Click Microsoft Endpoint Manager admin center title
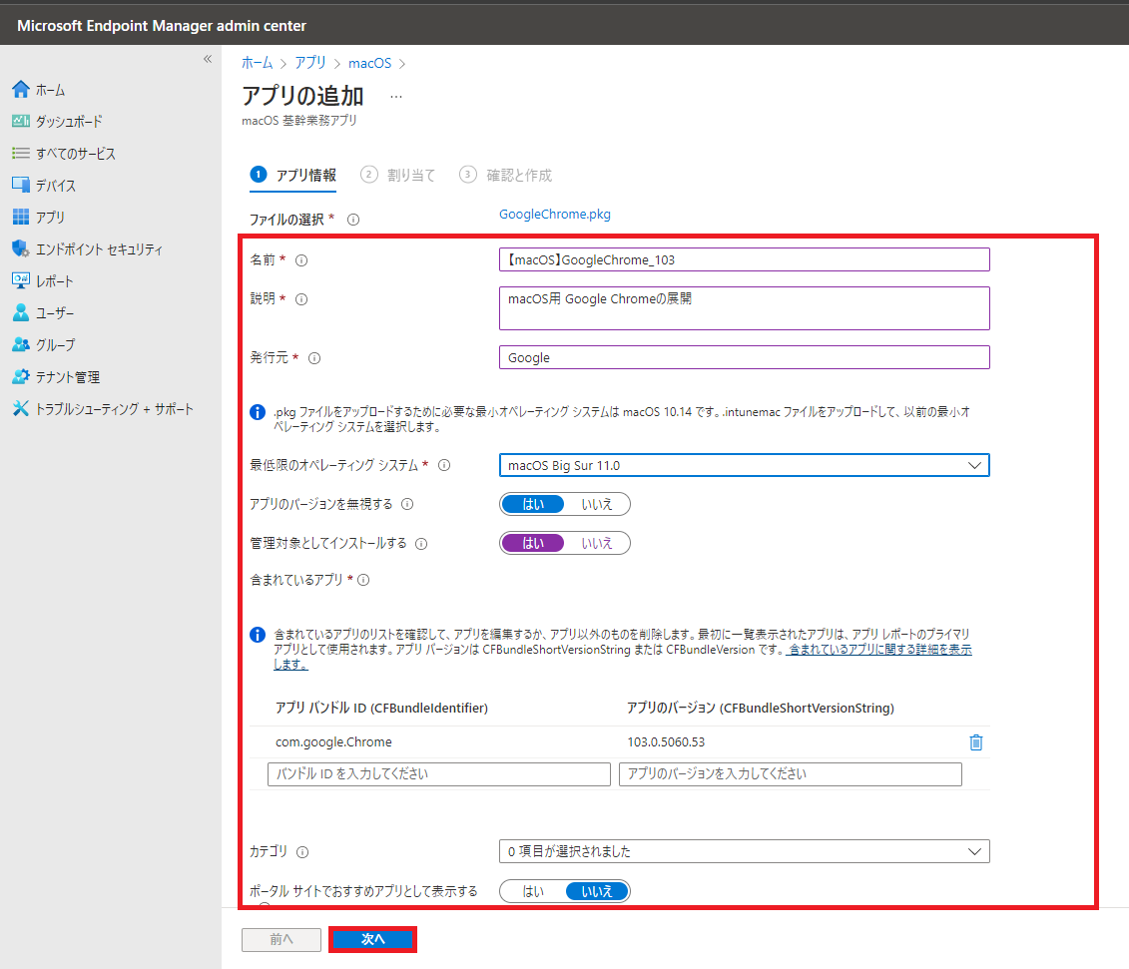This screenshot has width=1129, height=969. coord(162,26)
